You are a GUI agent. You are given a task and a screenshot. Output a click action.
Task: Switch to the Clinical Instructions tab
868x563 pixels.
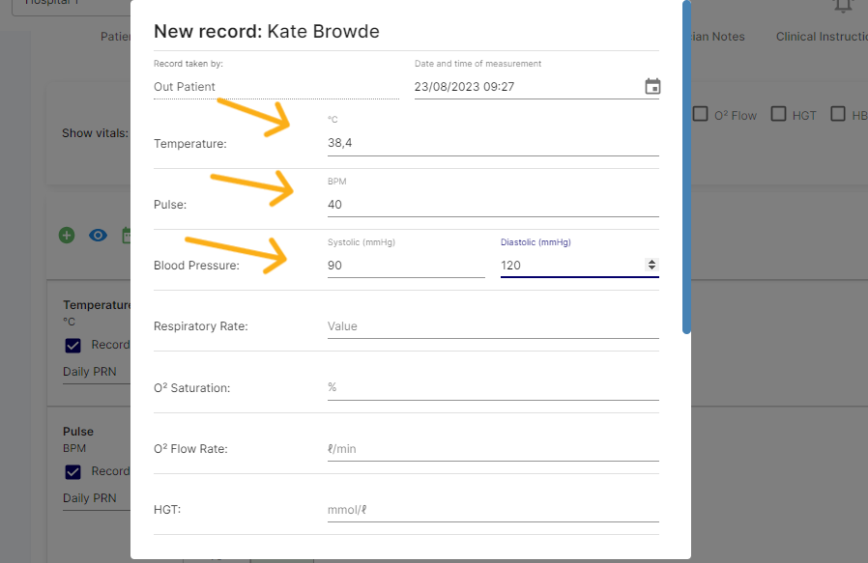pos(822,37)
